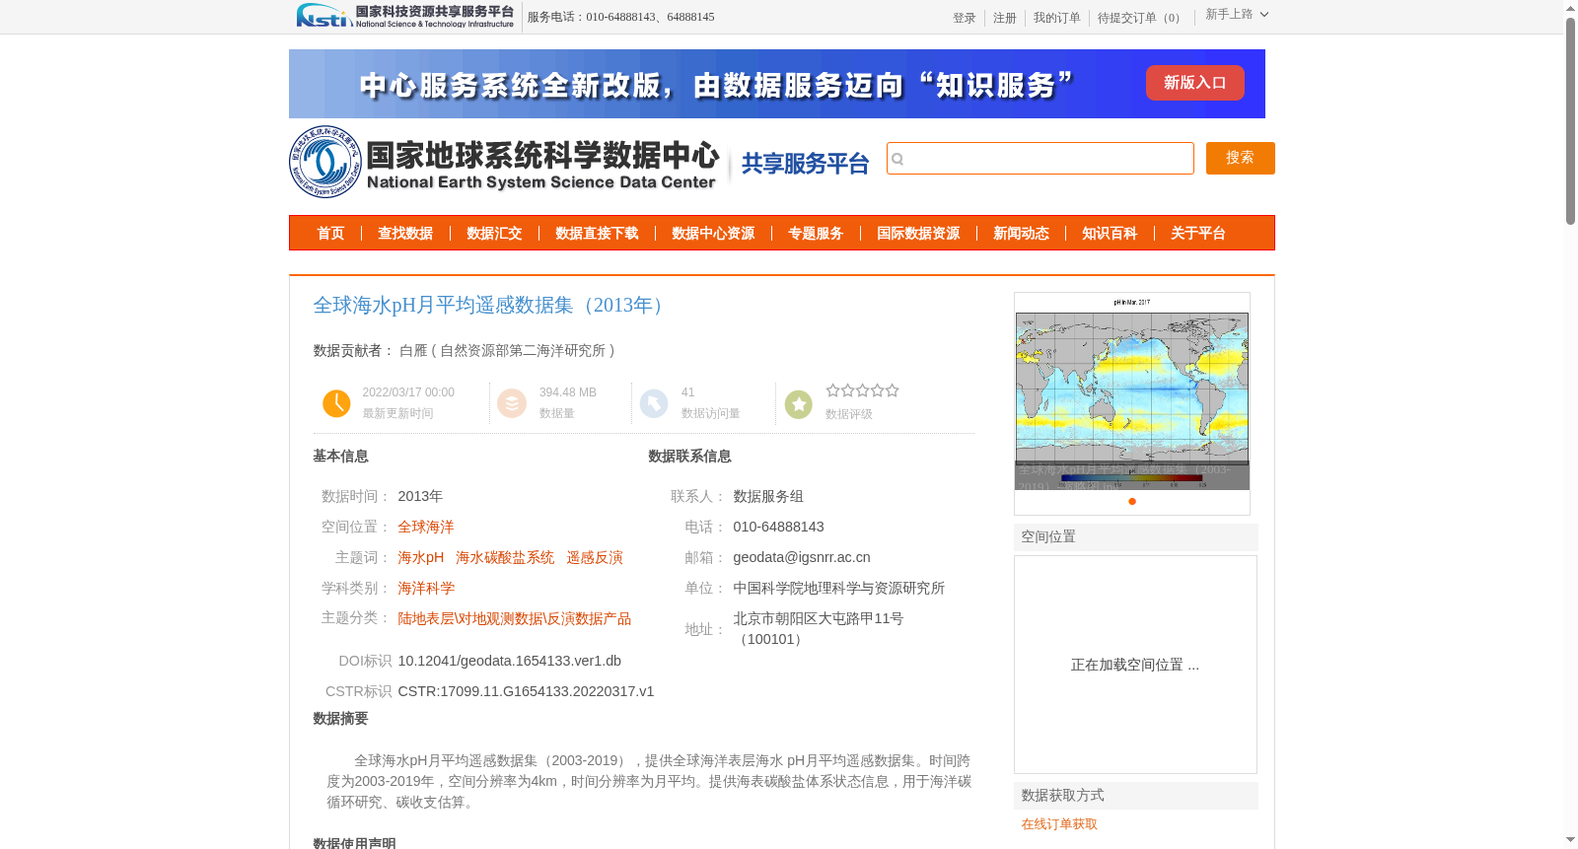Click the 新版入口 button in banner
Image resolution: width=1578 pixels, height=849 pixels.
(1195, 83)
